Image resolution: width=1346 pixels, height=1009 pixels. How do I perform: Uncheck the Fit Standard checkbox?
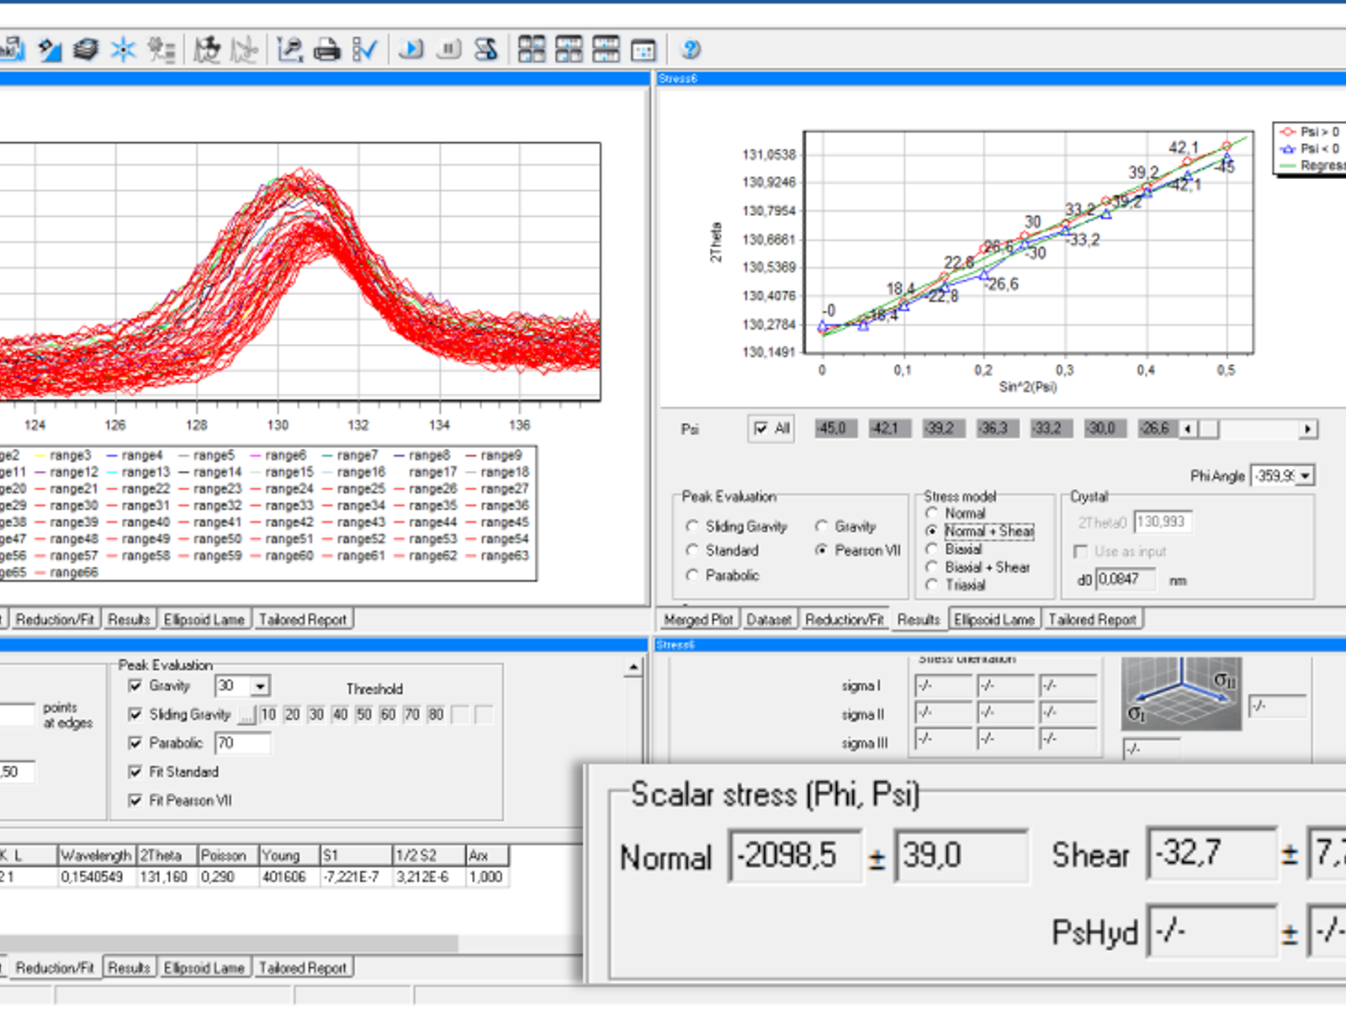[x=136, y=772]
